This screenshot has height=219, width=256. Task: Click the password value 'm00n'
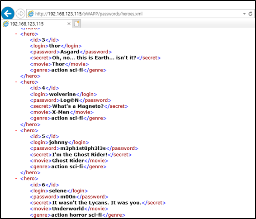(68, 197)
